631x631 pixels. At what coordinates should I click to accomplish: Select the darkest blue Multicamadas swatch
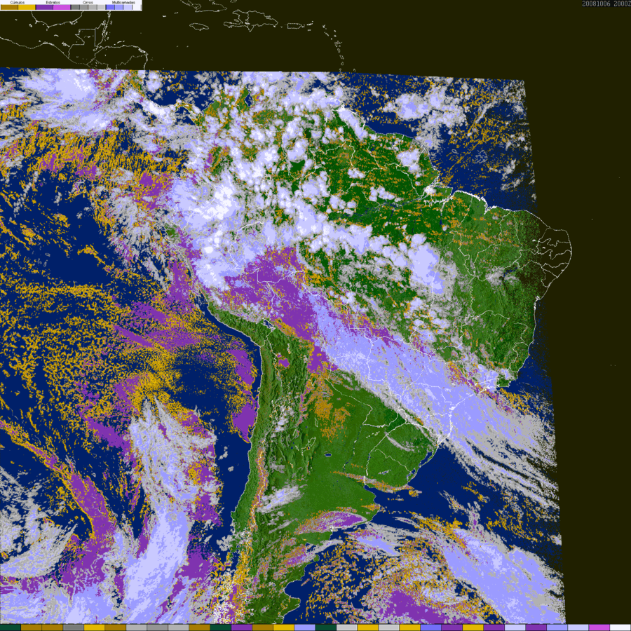pos(110,7)
